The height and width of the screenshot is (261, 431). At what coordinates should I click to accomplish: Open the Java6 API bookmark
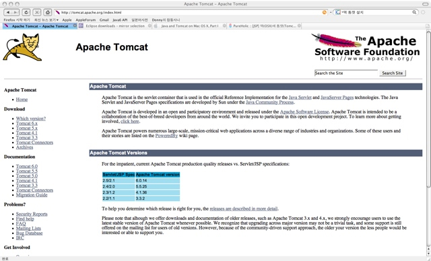coord(120,20)
